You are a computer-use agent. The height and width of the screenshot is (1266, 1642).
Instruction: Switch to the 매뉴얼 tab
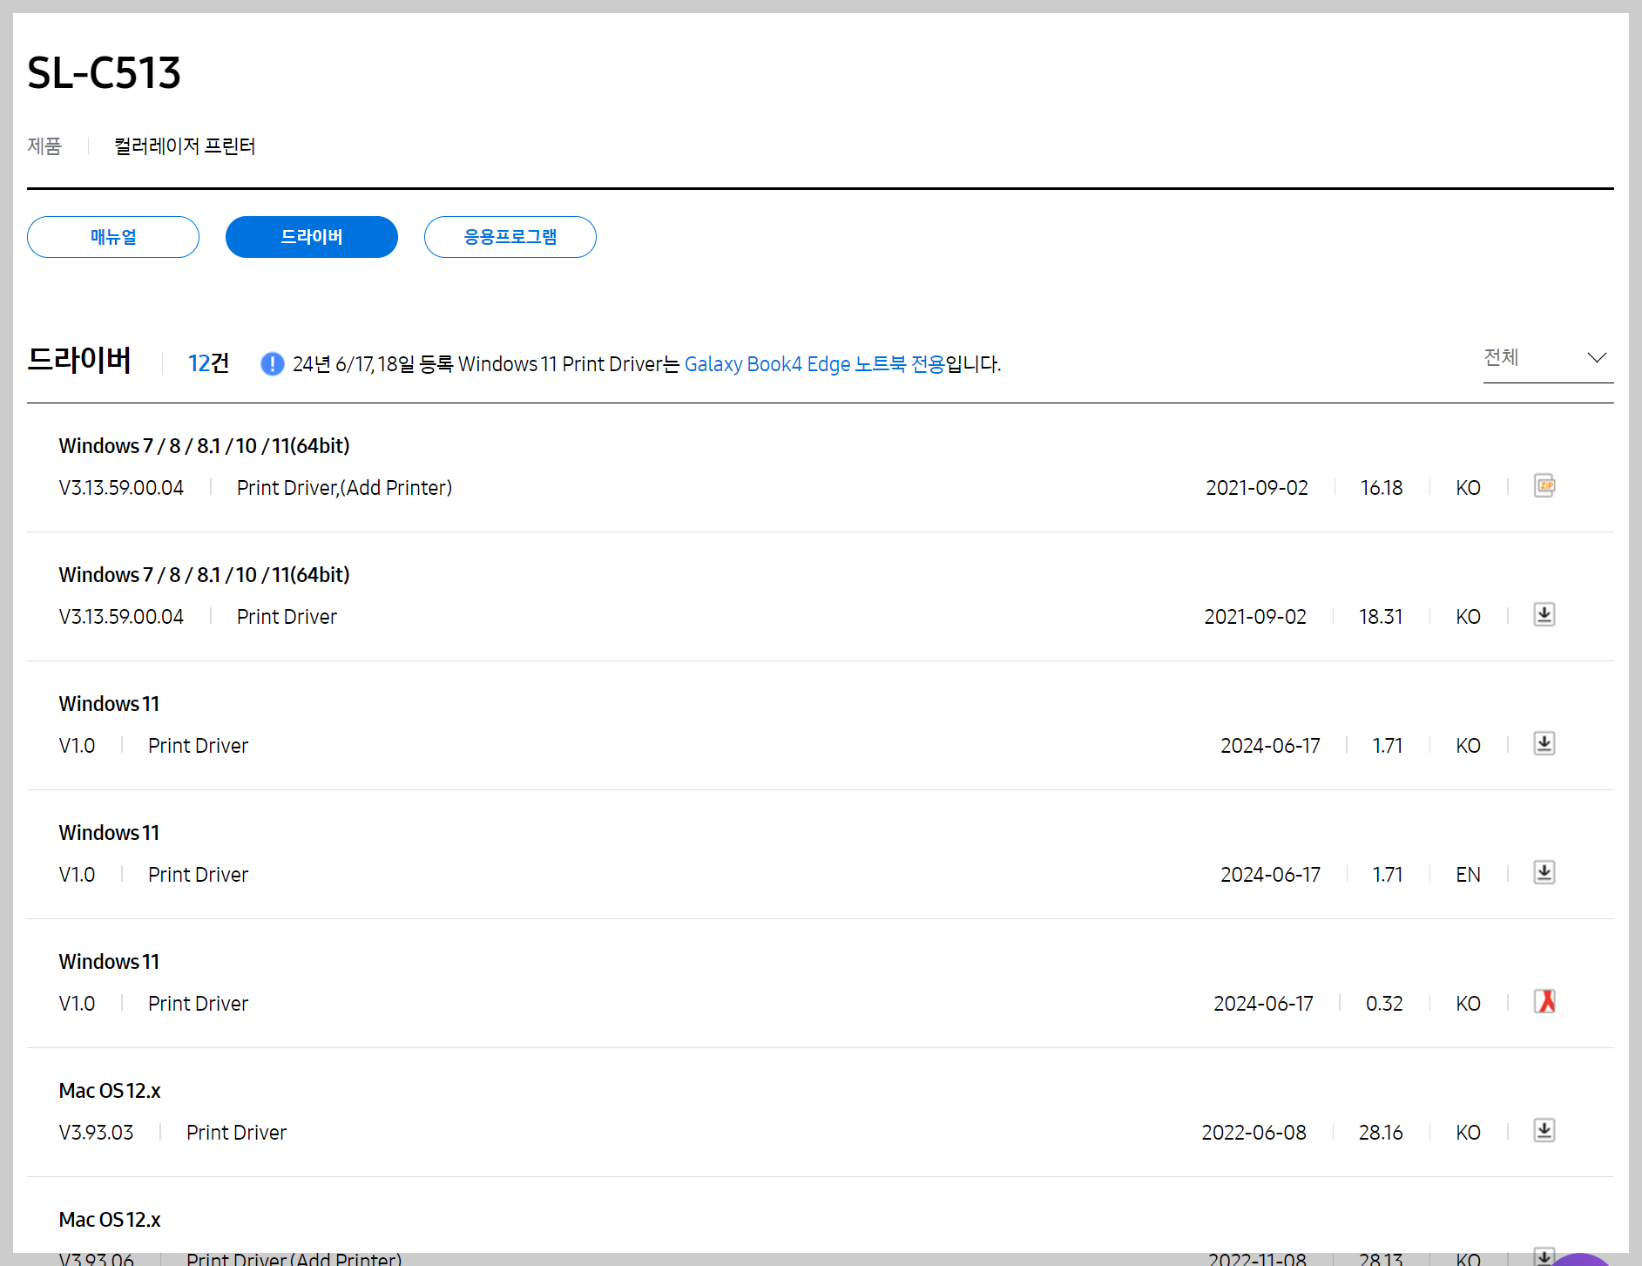point(113,237)
